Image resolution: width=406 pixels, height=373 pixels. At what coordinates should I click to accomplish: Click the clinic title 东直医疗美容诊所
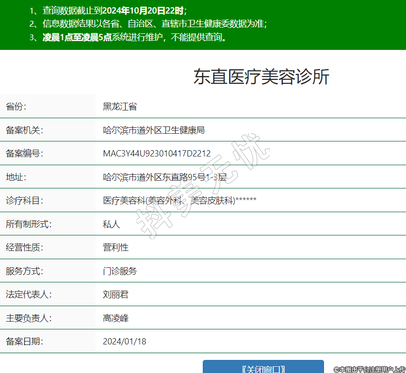tap(261, 77)
